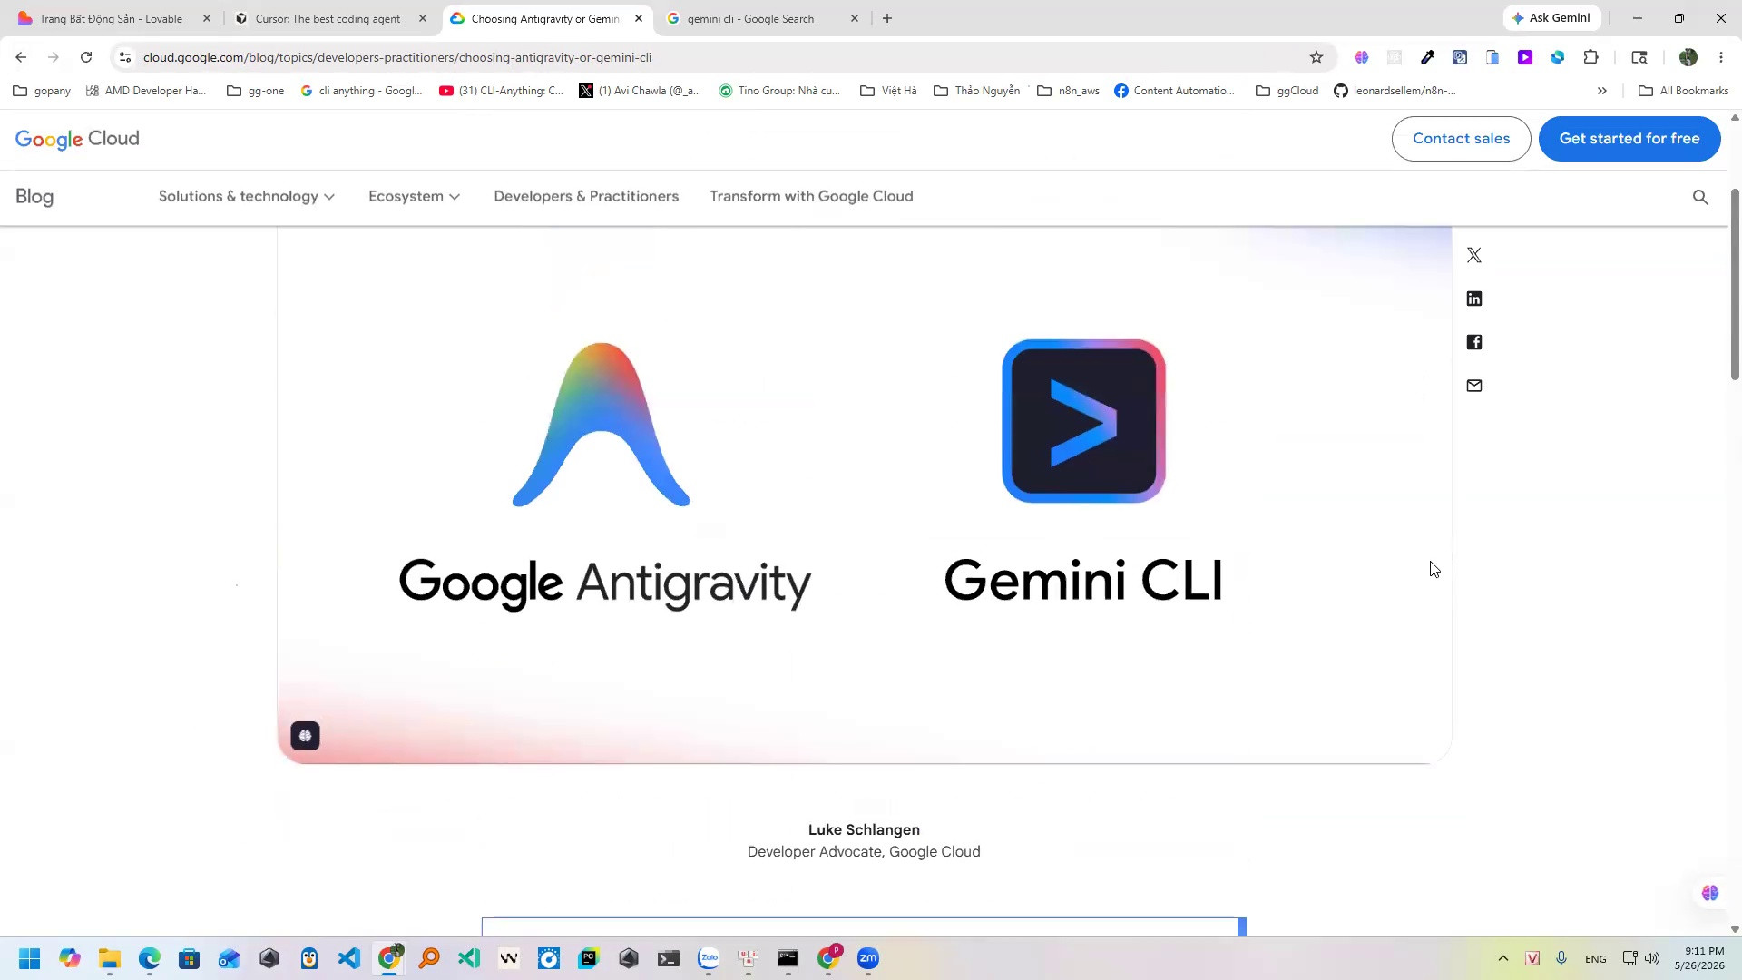Open the Blog home link
Image resolution: width=1742 pixels, height=980 pixels.
[x=34, y=197]
